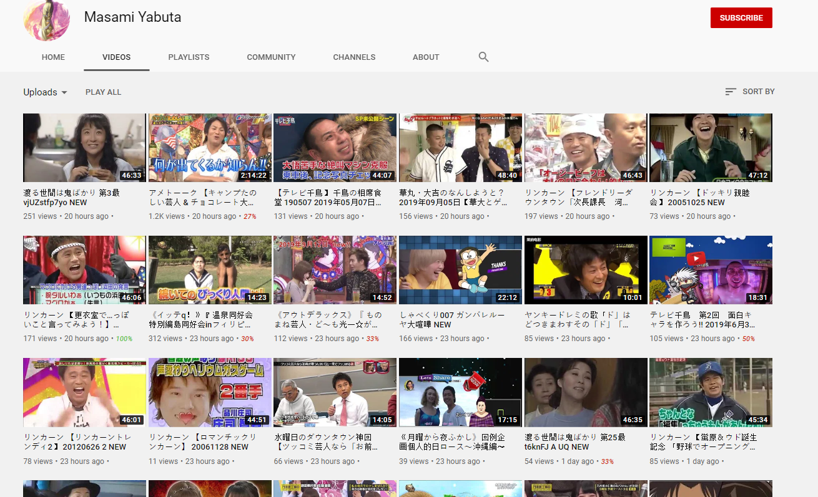Image resolution: width=818 pixels, height=497 pixels.
Task: Click Play All link
Action: 103,92
